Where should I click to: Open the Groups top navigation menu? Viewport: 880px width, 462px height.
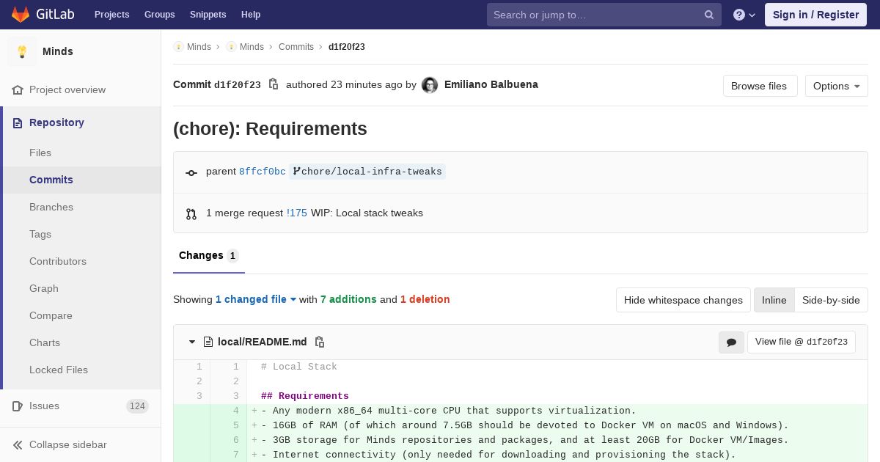[159, 15]
